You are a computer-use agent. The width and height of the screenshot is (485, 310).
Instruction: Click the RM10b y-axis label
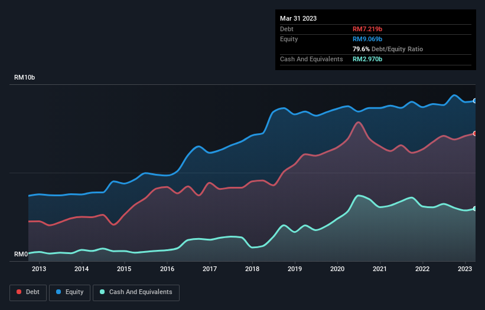24,77
